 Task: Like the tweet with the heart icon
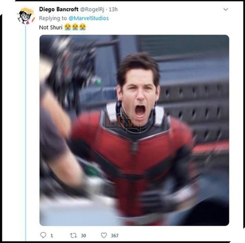(x=104, y=235)
